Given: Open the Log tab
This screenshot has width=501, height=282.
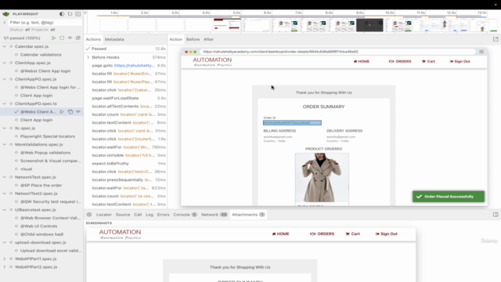Looking at the screenshot, I should click(x=150, y=215).
